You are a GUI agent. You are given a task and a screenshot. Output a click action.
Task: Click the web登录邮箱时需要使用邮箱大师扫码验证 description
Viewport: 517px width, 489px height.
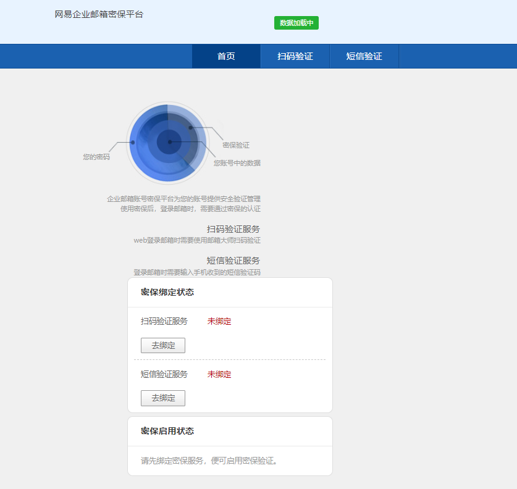197,240
